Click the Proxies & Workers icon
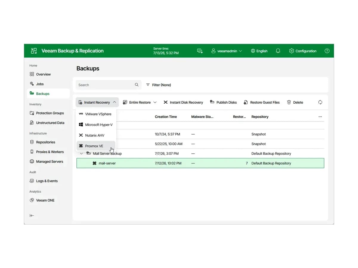Screen dimensions: 358x268 (32, 152)
